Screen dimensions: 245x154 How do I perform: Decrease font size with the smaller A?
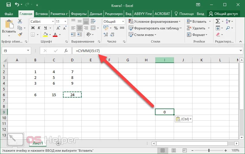tap(65, 28)
